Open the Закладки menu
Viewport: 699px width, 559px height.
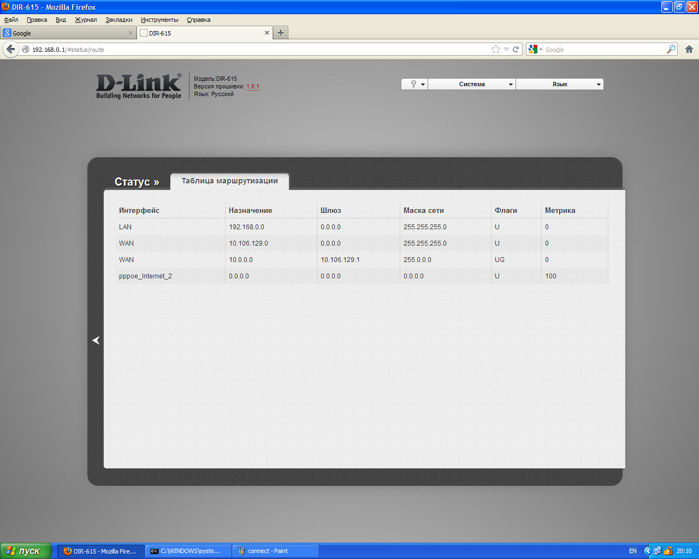(x=119, y=20)
